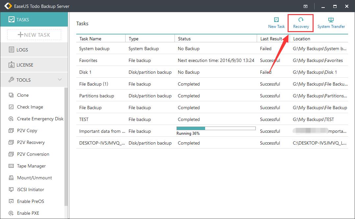Screen dimensions: 355x219
Task: Click the + NEW TASK button
Action: click(34, 35)
